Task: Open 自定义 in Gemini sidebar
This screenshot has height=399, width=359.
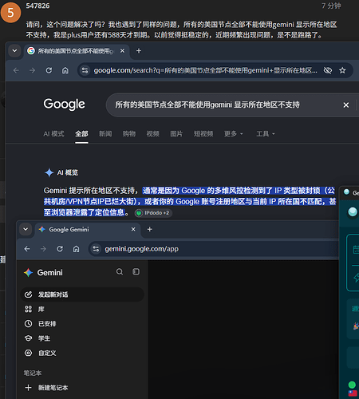Action: (82, 353)
